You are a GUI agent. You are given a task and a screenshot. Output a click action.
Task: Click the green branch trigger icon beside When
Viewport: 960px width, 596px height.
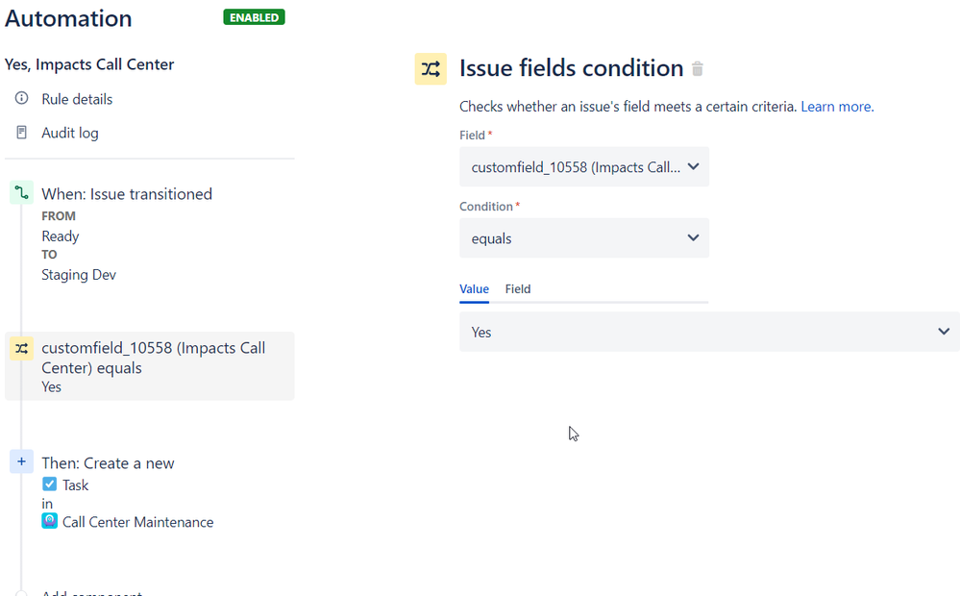pyautogui.click(x=21, y=192)
